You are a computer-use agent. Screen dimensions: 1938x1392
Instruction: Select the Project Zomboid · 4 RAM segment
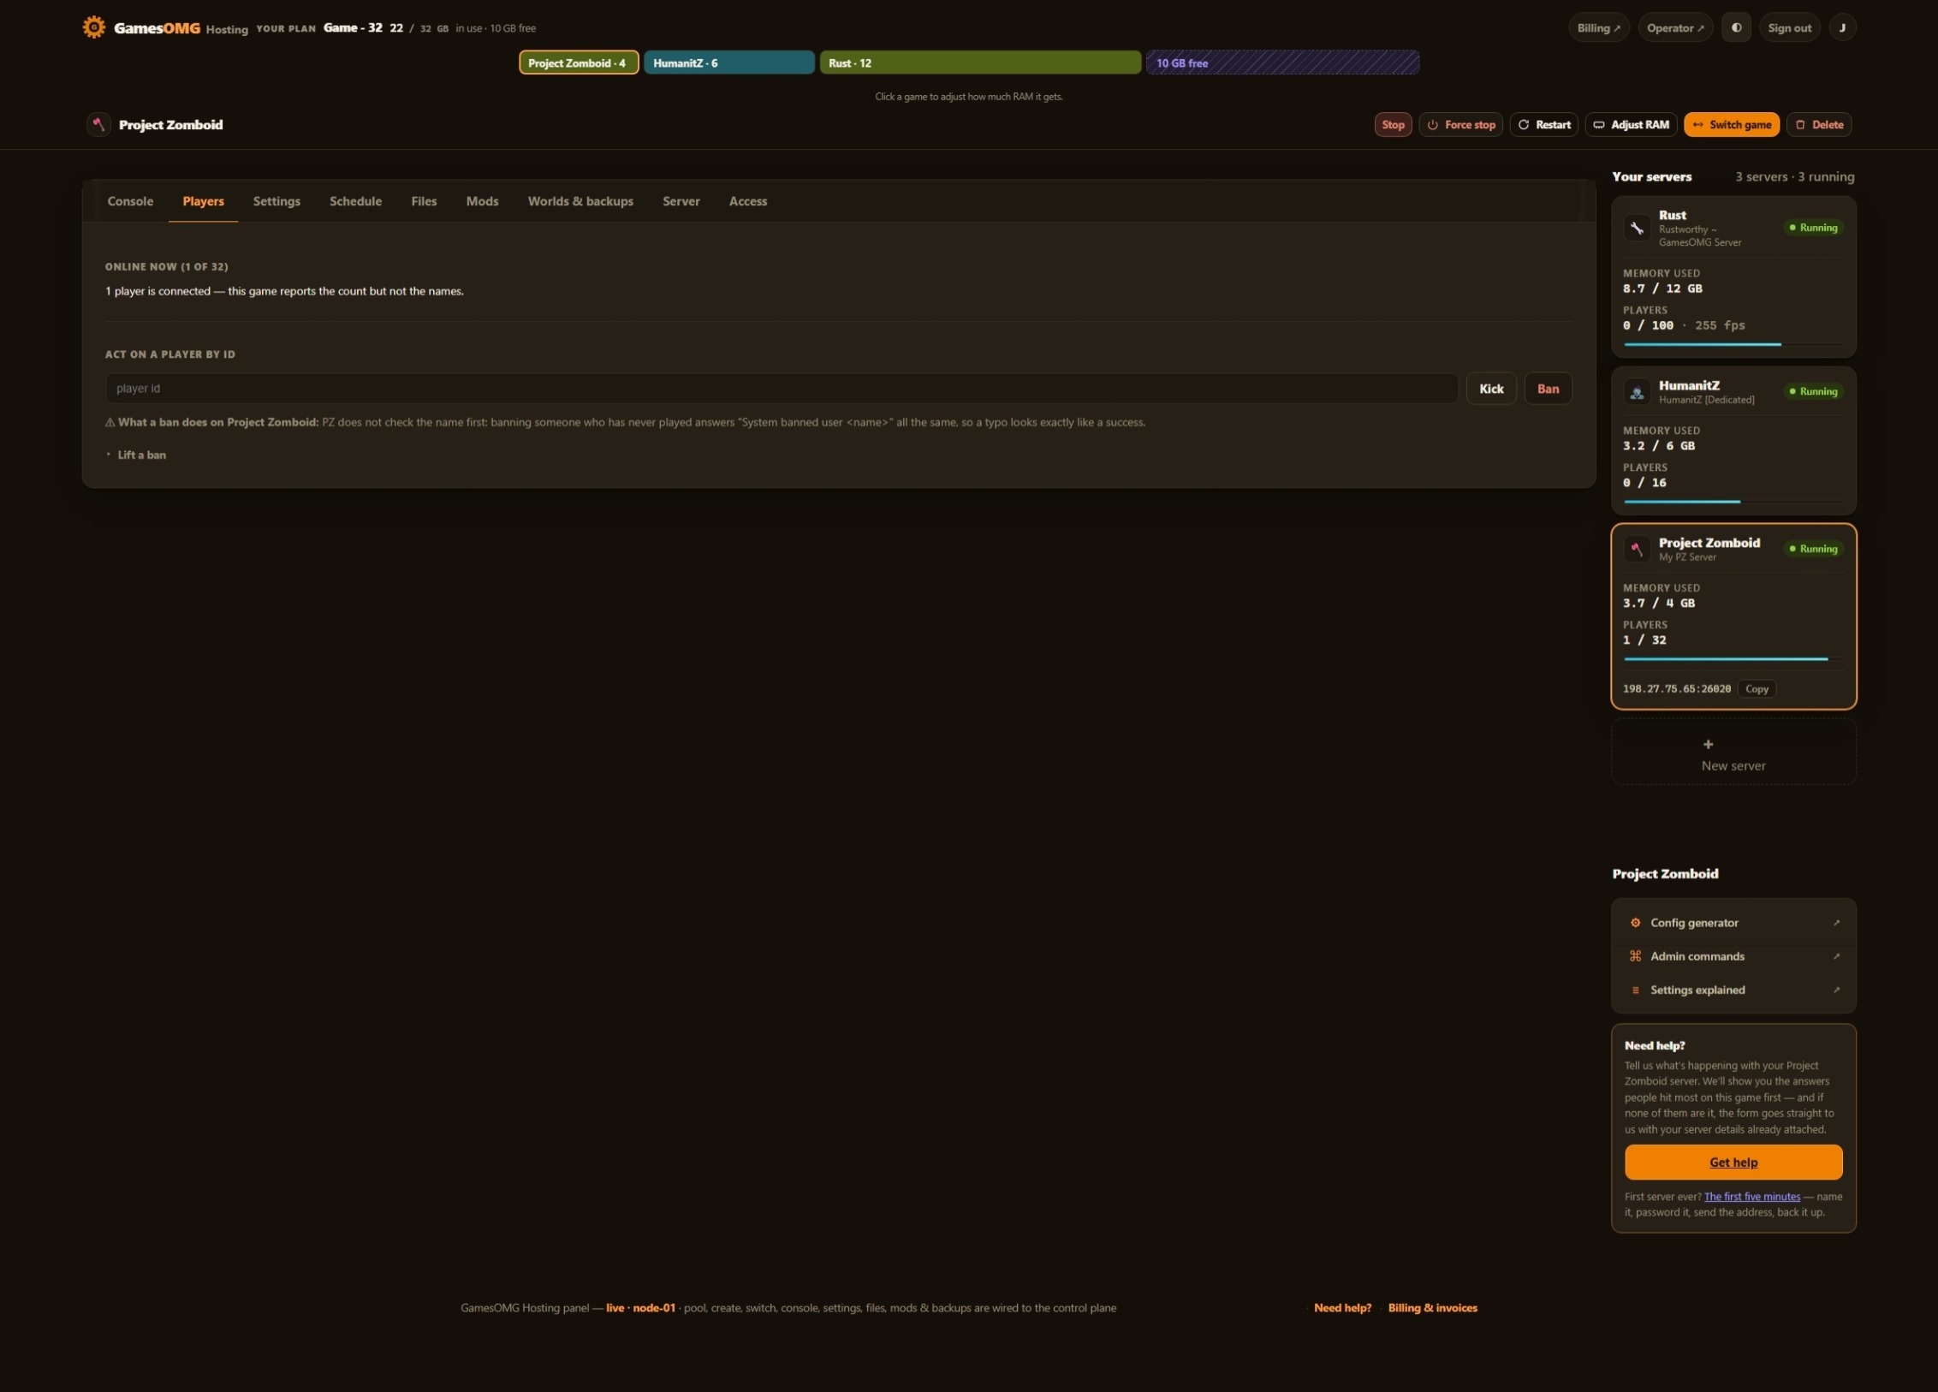(x=579, y=62)
